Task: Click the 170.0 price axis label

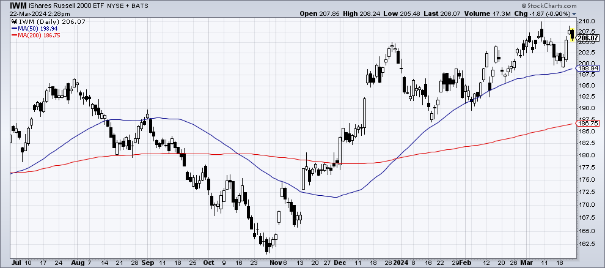Action: coord(585,204)
